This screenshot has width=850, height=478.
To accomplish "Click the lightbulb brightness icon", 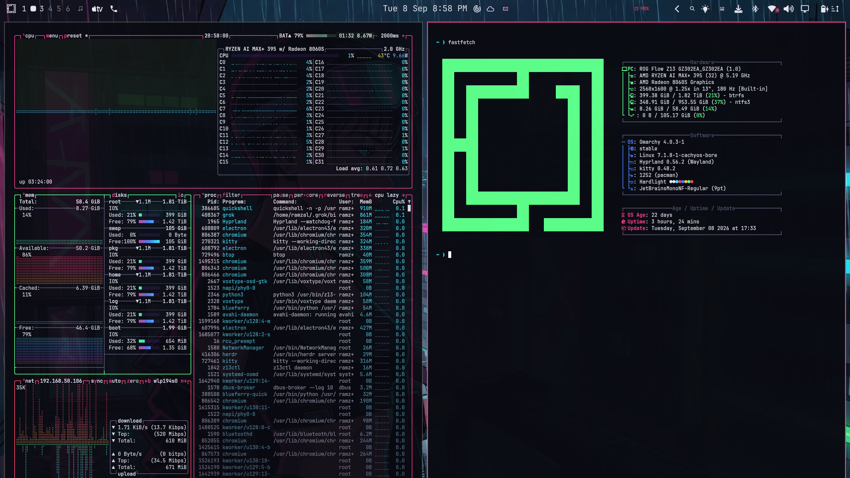I will coord(705,9).
